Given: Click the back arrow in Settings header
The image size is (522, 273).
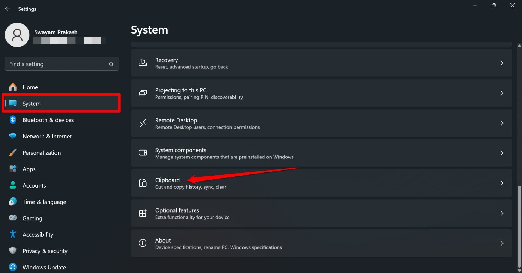Looking at the screenshot, I should tap(7, 9).
